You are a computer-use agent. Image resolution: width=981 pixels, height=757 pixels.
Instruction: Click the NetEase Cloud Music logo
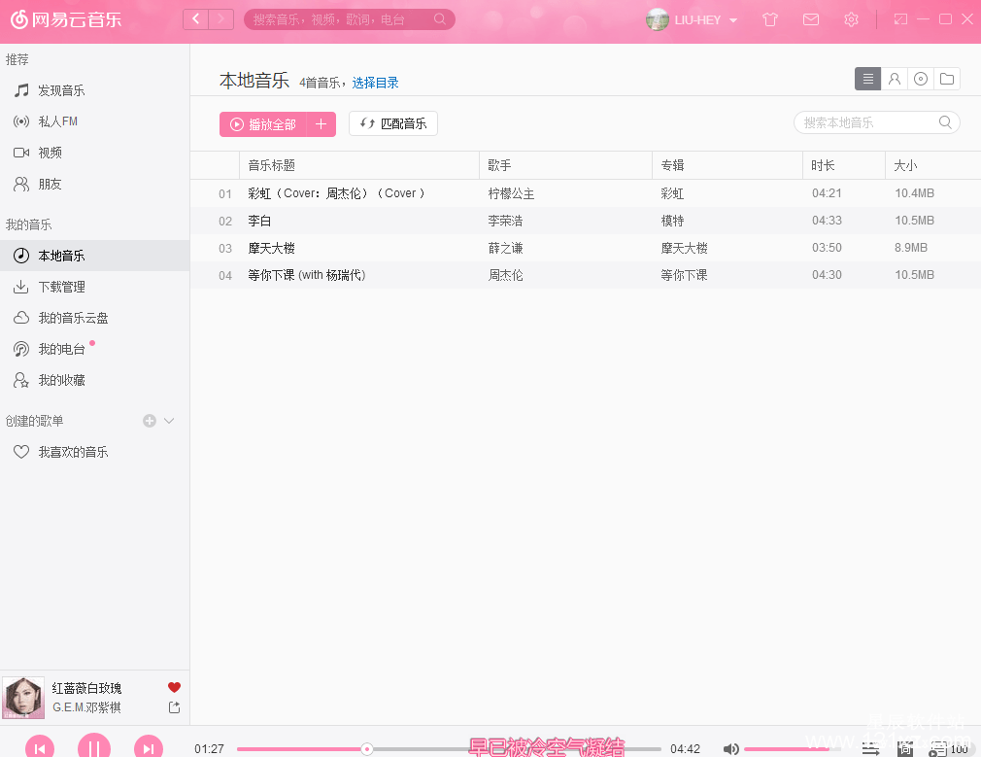tap(66, 19)
